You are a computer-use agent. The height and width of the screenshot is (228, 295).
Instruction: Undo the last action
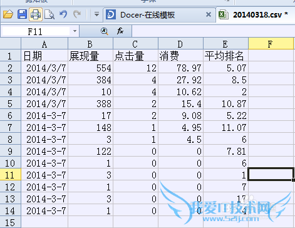click(63, 14)
